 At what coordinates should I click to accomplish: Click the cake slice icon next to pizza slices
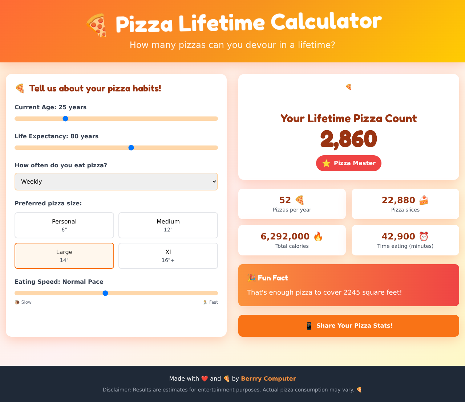(x=424, y=200)
